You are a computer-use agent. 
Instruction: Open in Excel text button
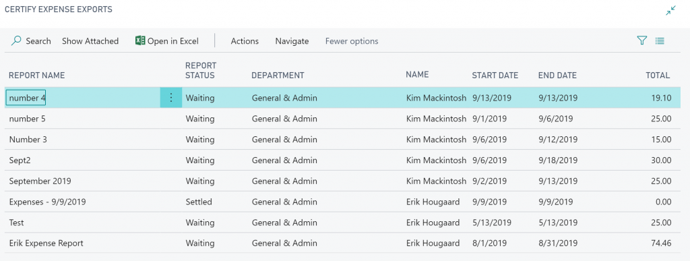[x=173, y=41]
